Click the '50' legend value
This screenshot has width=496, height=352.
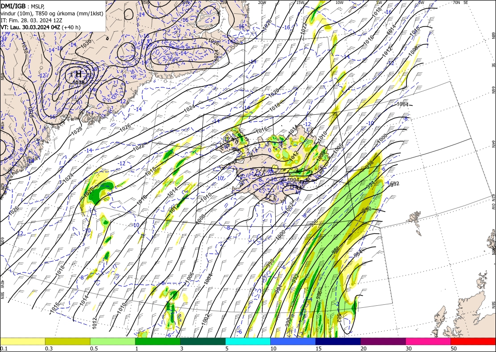[x=454, y=349]
